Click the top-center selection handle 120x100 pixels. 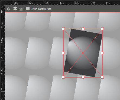[x=83, y=29]
